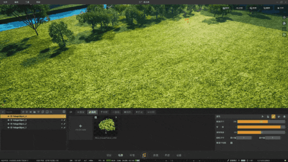Click the copy (overlapping pages) icon in the layer toolbar
The width and height of the screenshot is (288, 162).
coord(43,112)
